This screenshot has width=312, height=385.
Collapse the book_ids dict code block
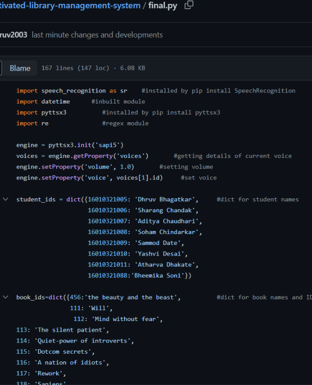(5, 297)
